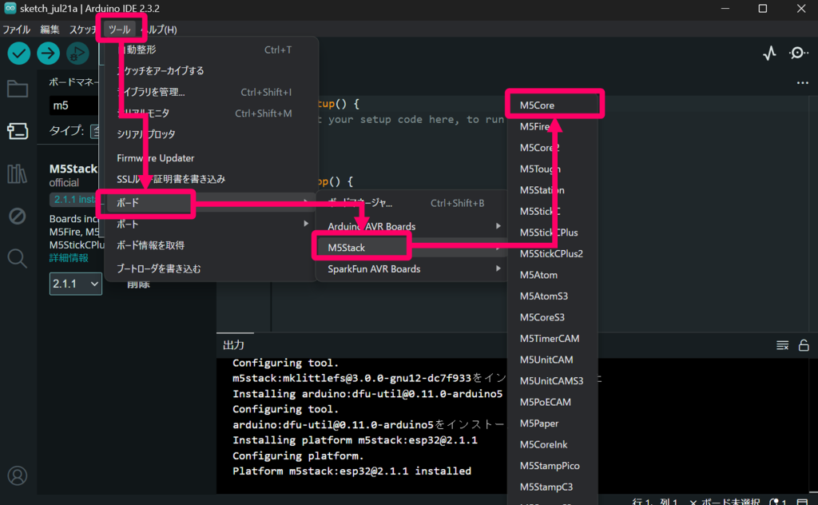Expand Arduino AVR Boards submenu

click(412, 226)
